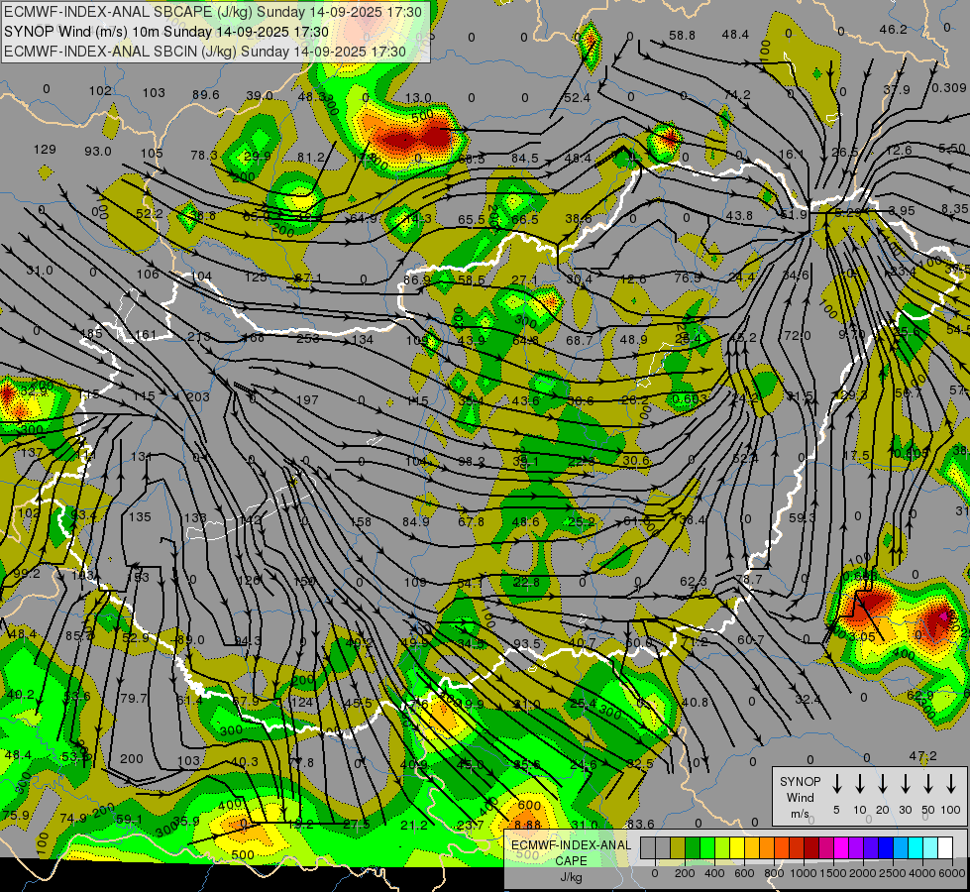Click the map value 129.3
970x892 pixels.
(x=852, y=394)
